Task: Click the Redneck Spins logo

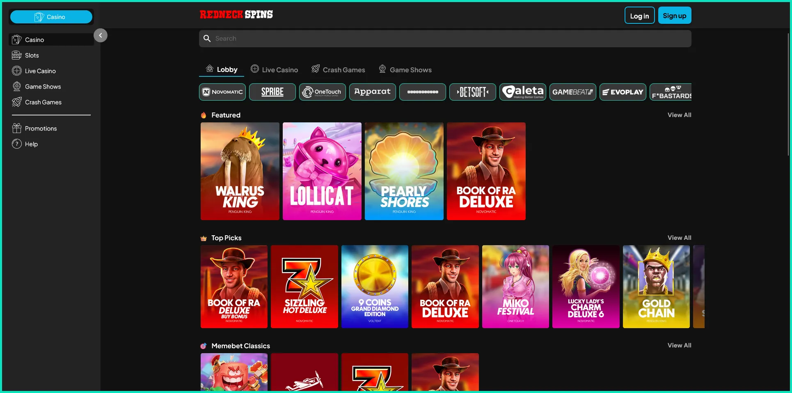Action: point(236,15)
